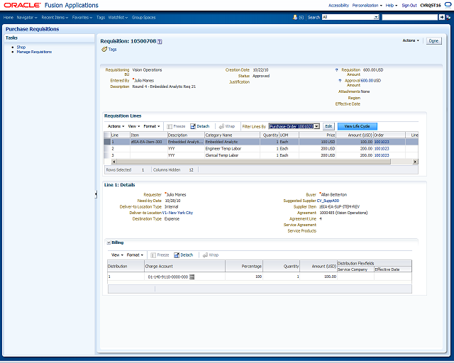This screenshot has height=363, width=454.
Task: Click Freeze icon in Billing toolbar
Action: pyautogui.click(x=153, y=255)
